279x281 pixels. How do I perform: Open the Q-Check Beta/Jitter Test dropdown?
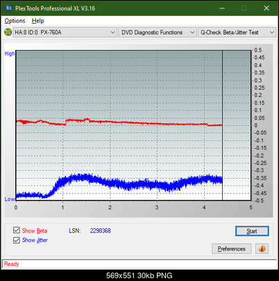[x=237, y=33]
